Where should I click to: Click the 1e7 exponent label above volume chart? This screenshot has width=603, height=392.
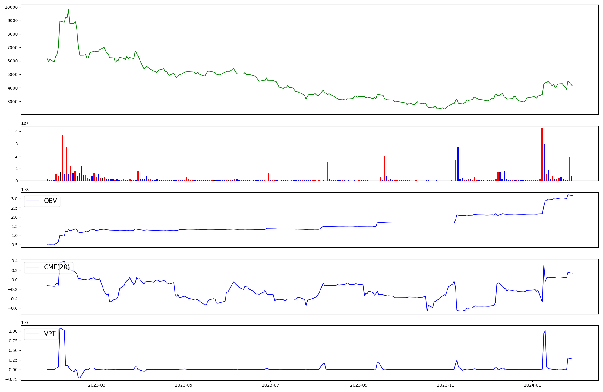click(25, 123)
